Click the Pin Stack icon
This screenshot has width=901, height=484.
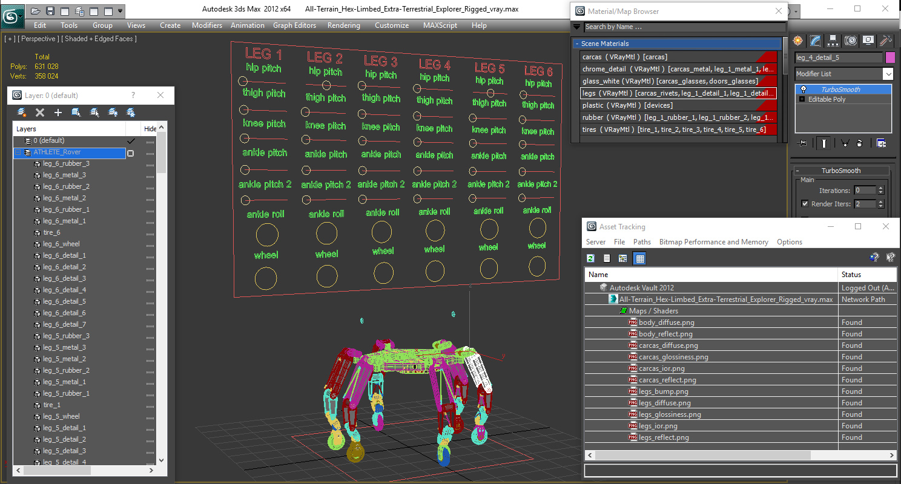pyautogui.click(x=803, y=143)
